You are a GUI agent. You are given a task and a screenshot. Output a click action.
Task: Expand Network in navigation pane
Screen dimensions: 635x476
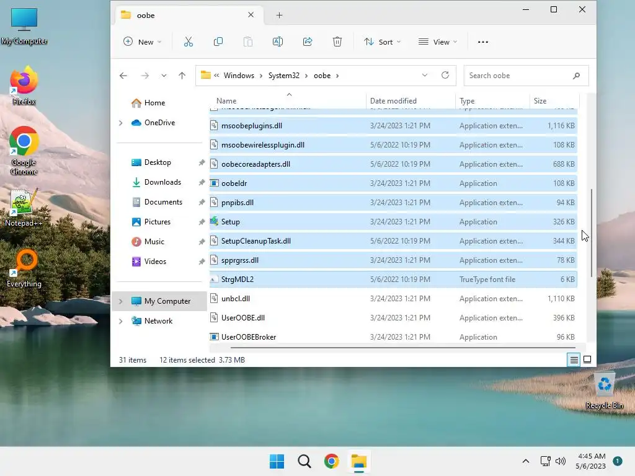pos(121,321)
